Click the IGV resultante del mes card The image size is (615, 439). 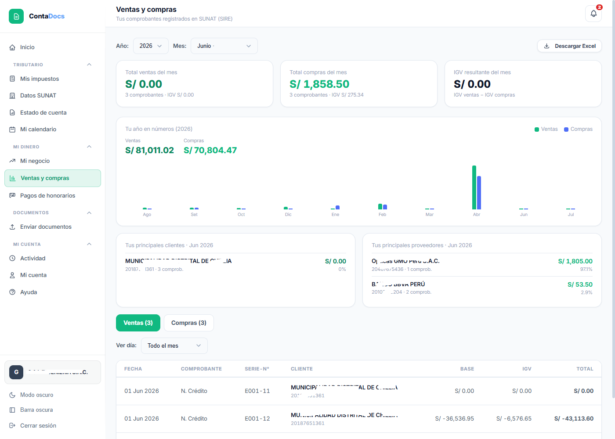pyautogui.click(x=523, y=84)
